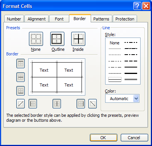Add diagonal down border line
Screen dimensions: 152x146
(x=93, y=104)
